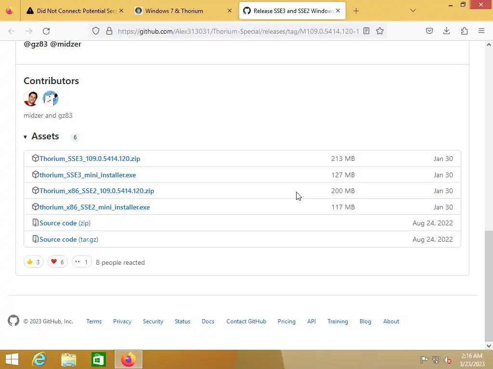This screenshot has width=493, height=369.
Task: Open the Extensions puzzle icon
Action: coord(464,31)
